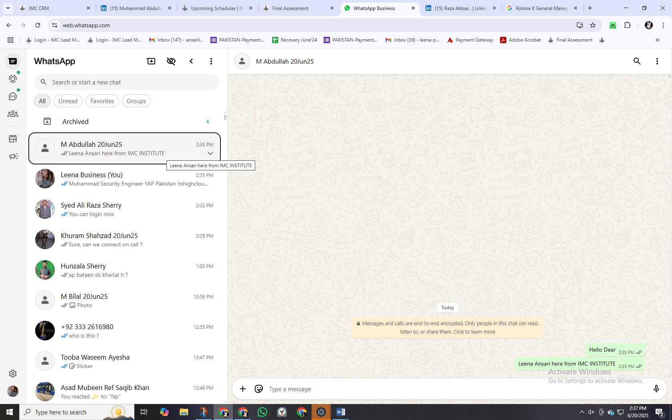The height and width of the screenshot is (420, 672).
Task: Switch to Robina K General Manager tab
Action: click(x=542, y=8)
